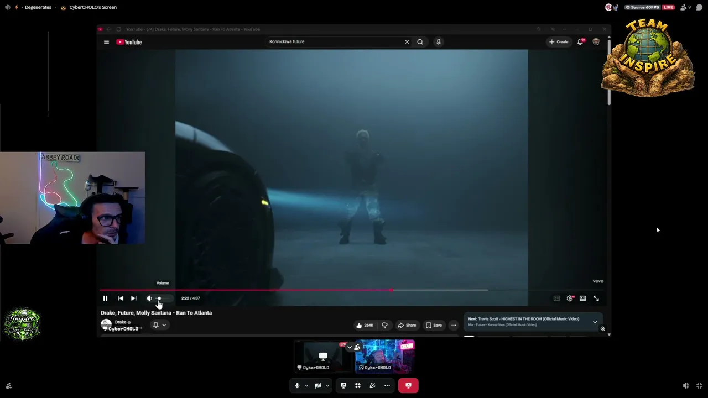Mute the YouTube player volume
708x398 pixels.
click(x=149, y=298)
